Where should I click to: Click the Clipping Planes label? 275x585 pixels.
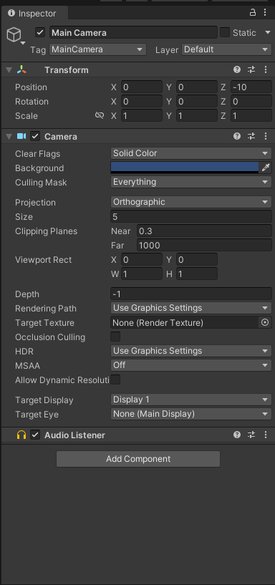point(47,231)
